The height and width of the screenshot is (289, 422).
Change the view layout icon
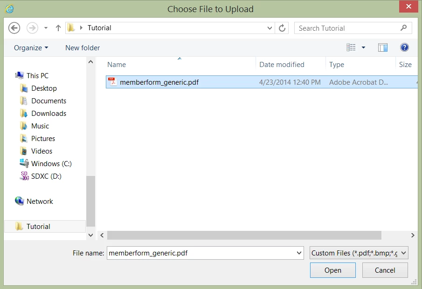click(x=351, y=47)
